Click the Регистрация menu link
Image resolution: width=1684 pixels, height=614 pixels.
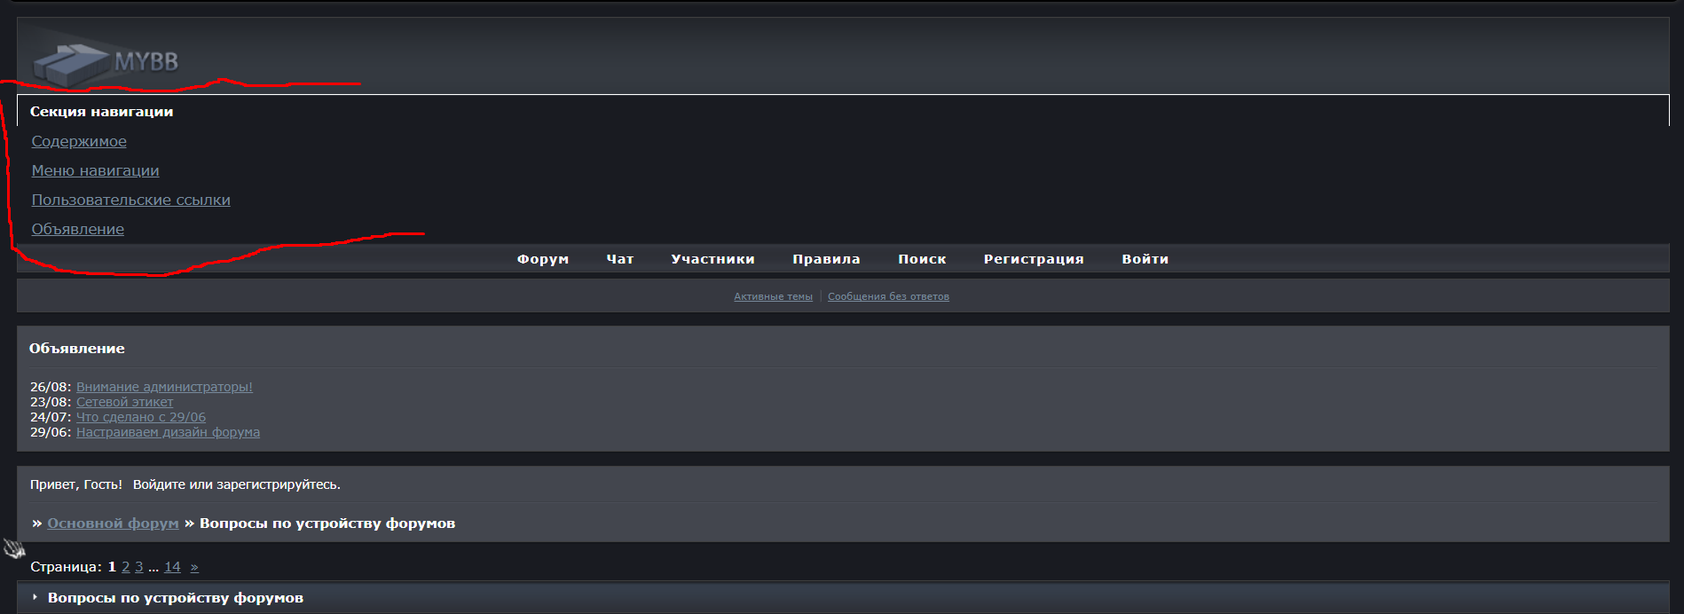pyautogui.click(x=1033, y=259)
